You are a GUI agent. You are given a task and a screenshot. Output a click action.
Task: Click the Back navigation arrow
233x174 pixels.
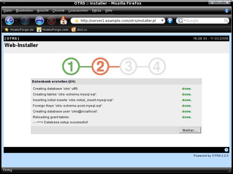coord(9,21)
